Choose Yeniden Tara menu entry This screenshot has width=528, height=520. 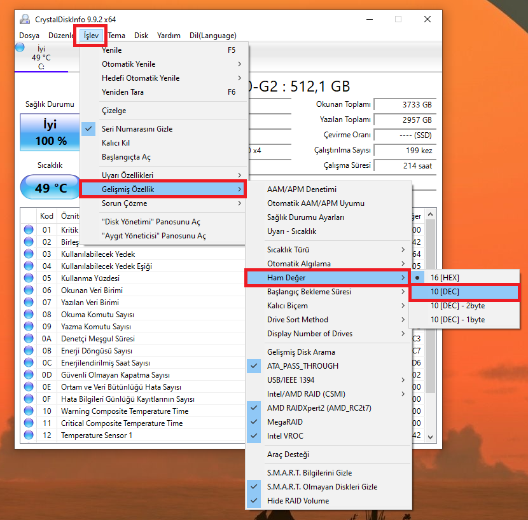(x=164, y=92)
